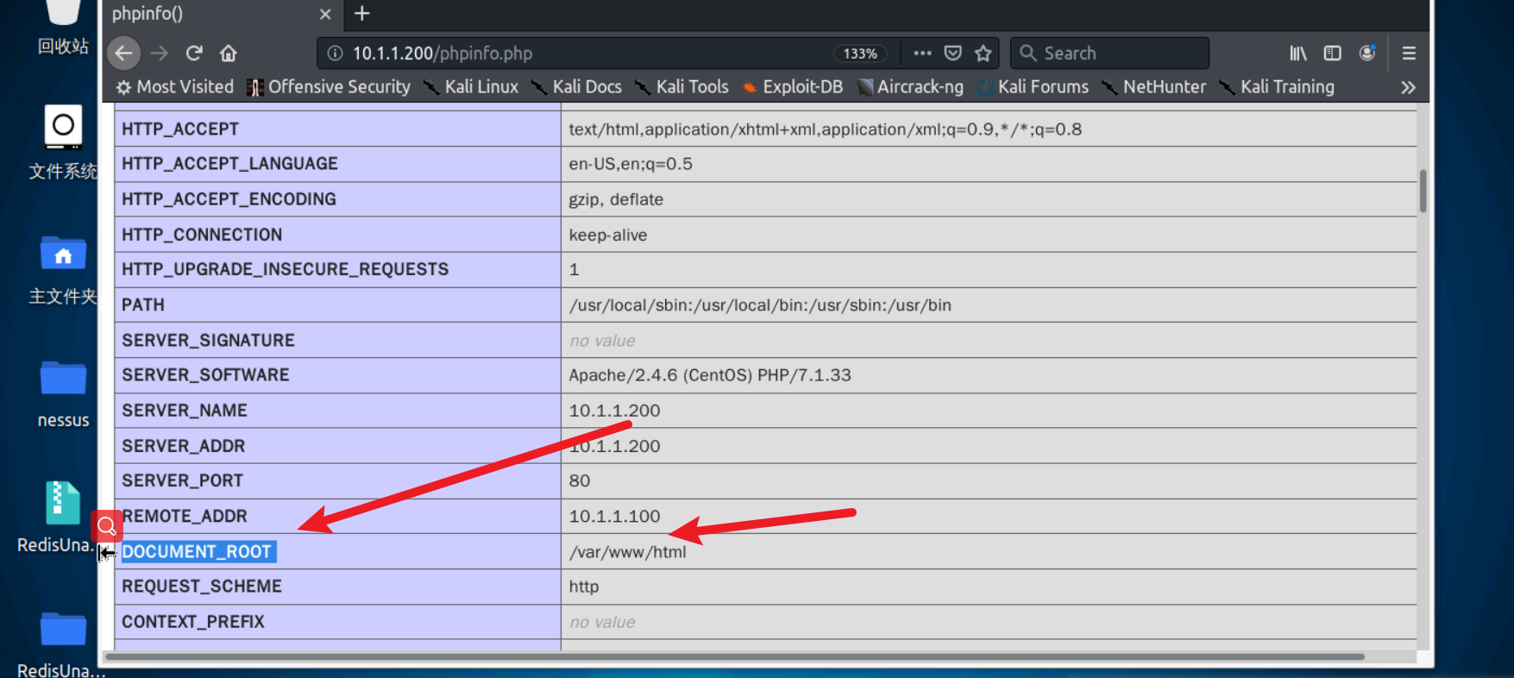Click the SERVER_SIGNATURE label
This screenshot has height=678, width=1514.
point(208,340)
